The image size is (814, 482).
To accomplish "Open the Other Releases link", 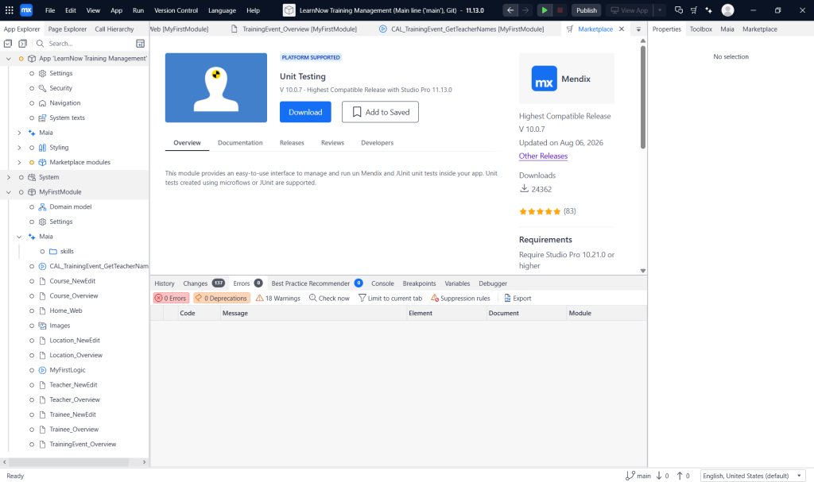I will coord(543,156).
